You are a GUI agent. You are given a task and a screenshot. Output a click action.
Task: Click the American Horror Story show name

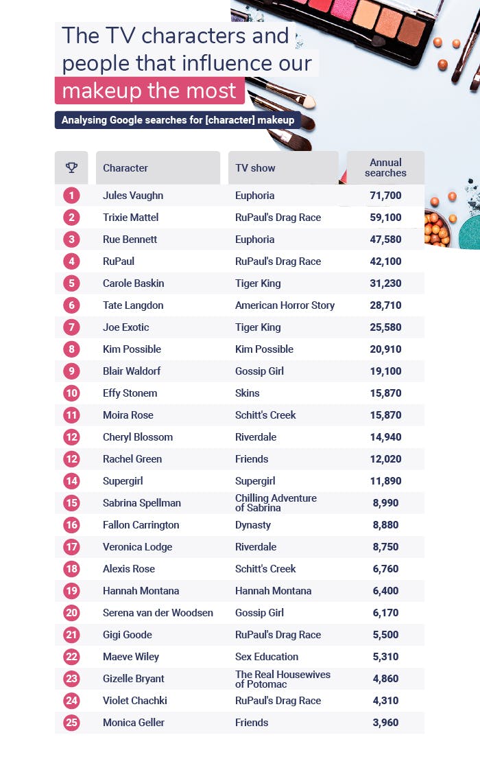click(x=285, y=305)
